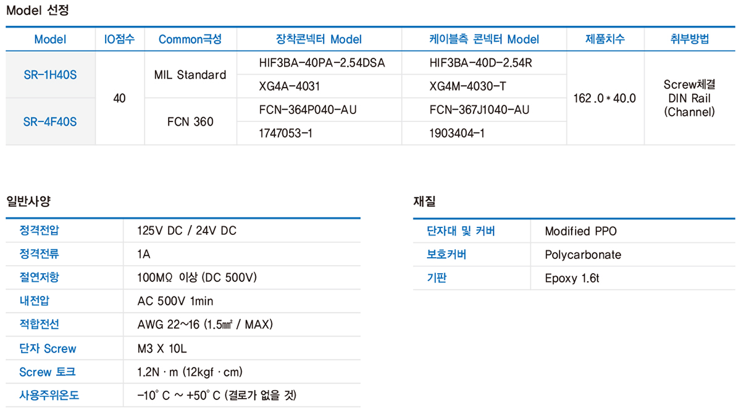The height and width of the screenshot is (413, 741).
Task: Click the Polycarbonate material value
Action: pyautogui.click(x=583, y=255)
